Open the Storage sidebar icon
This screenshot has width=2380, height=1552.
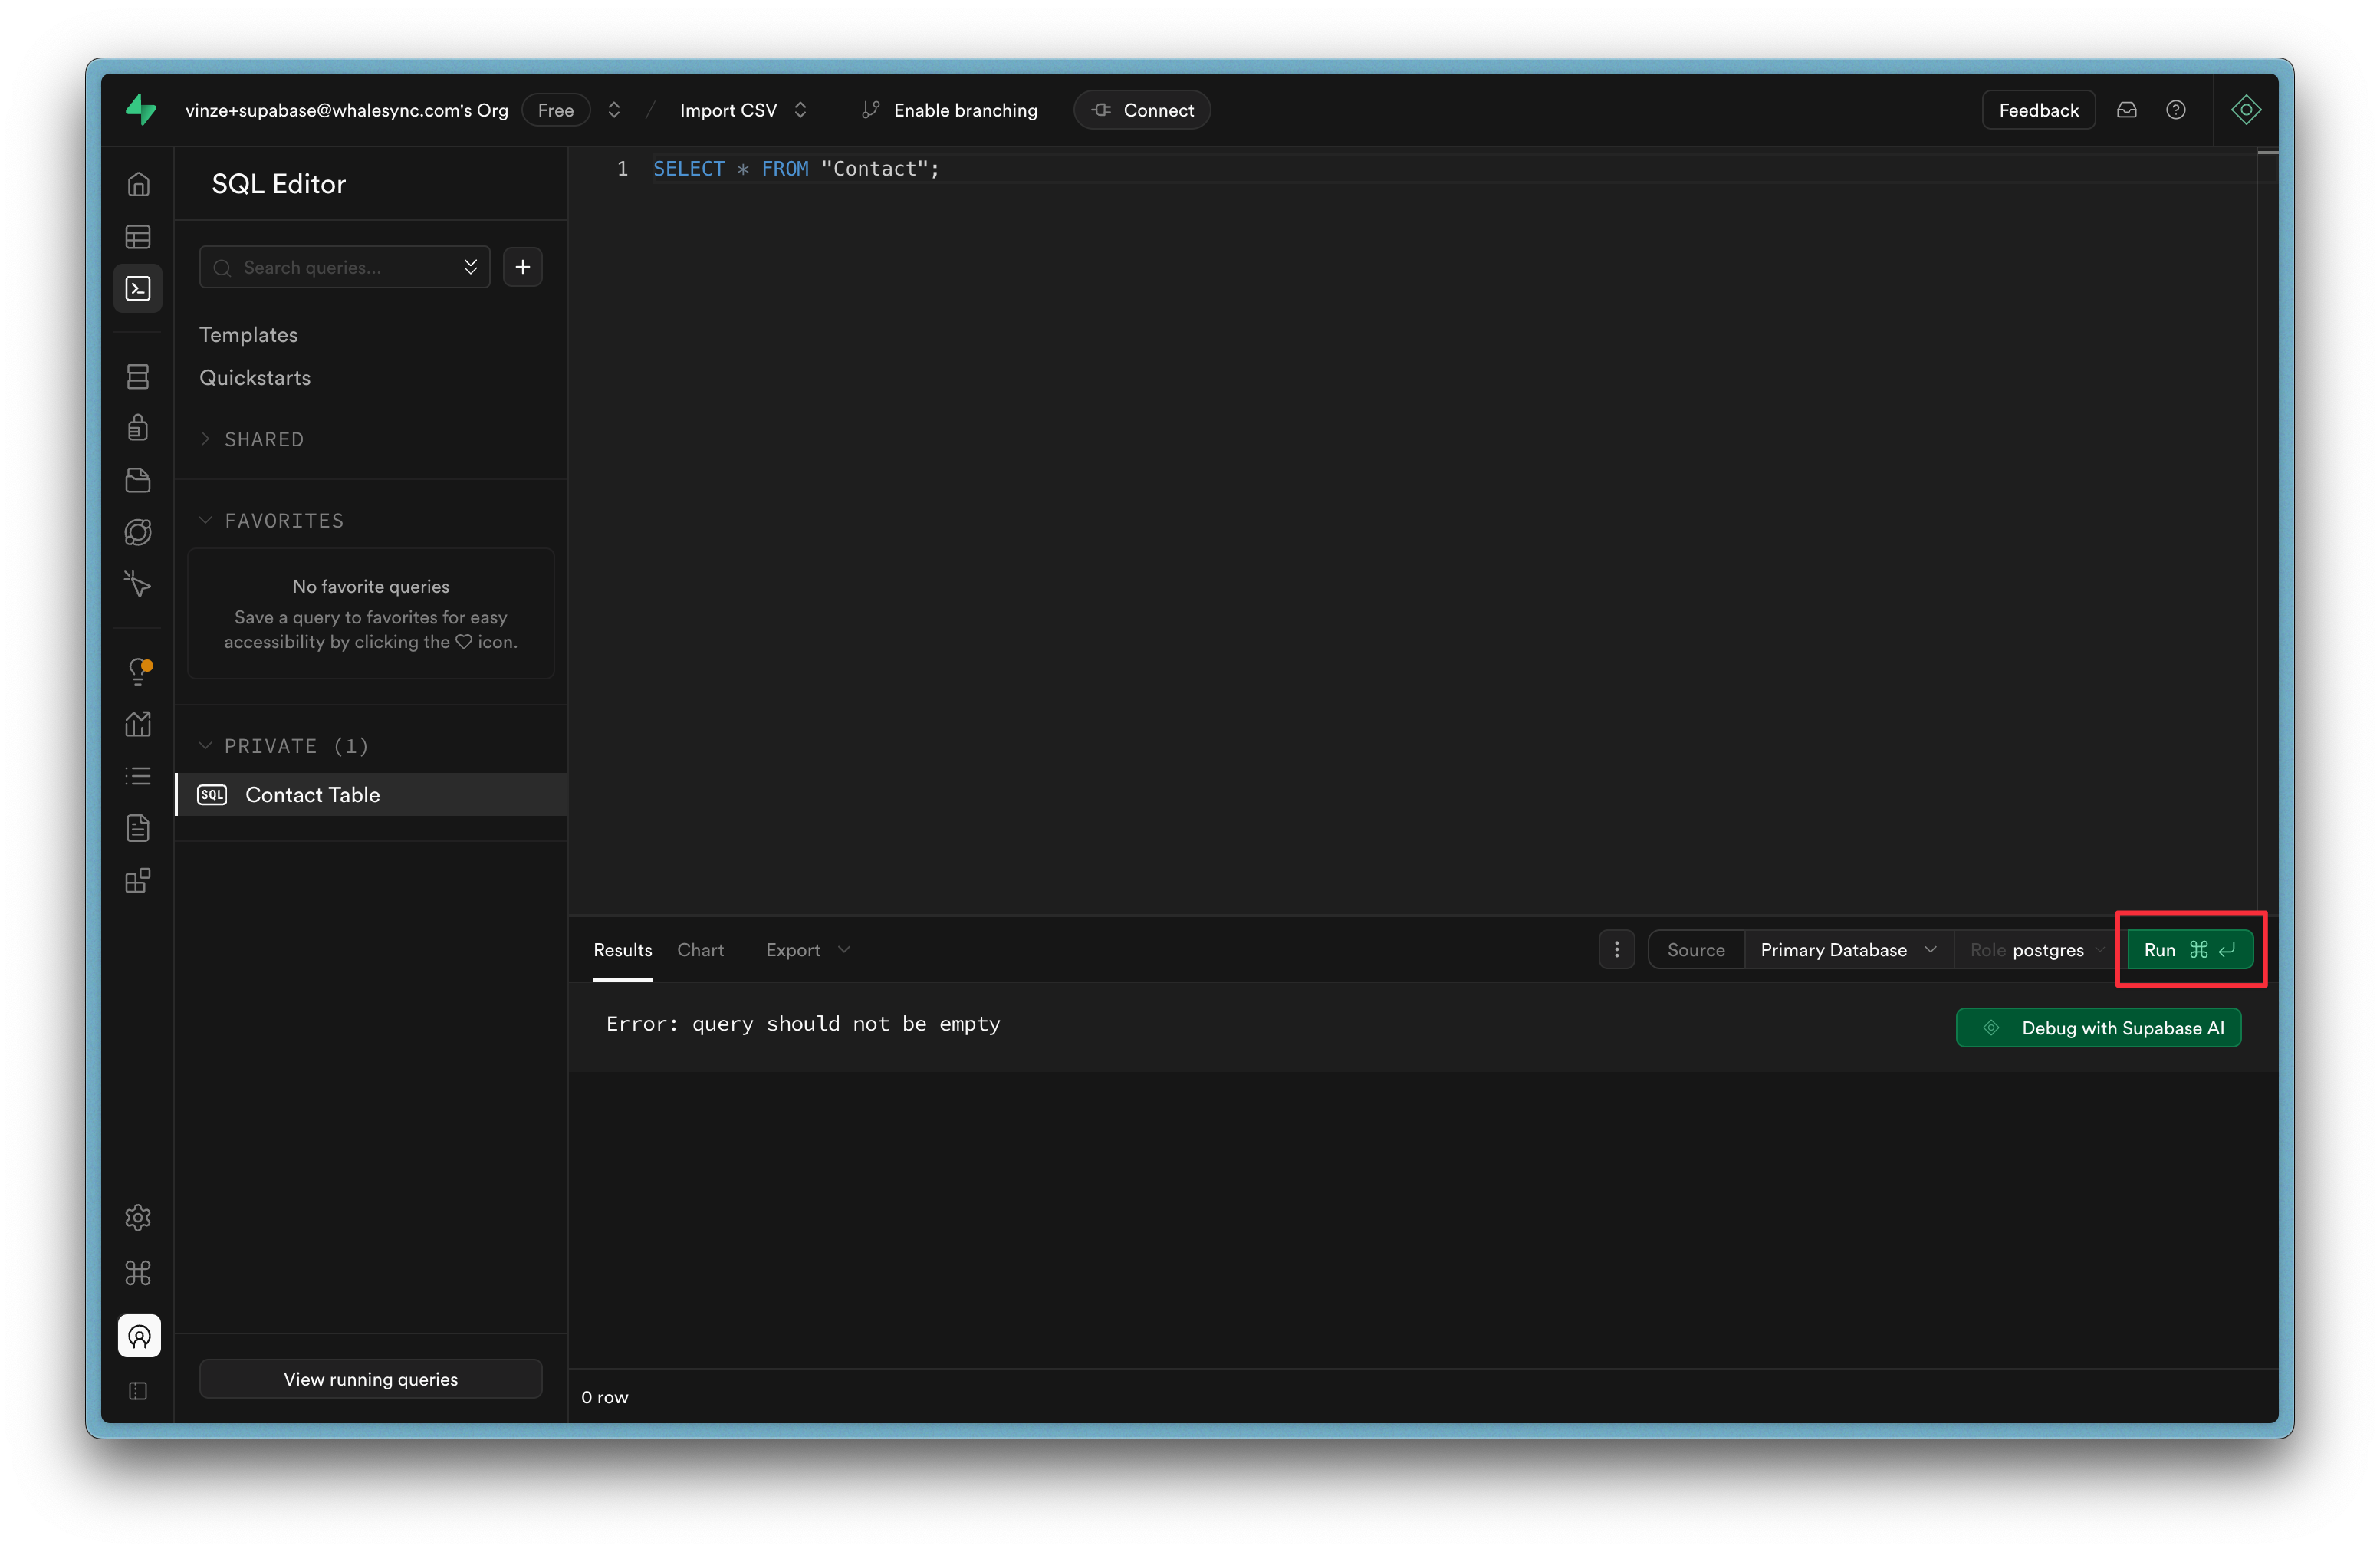click(138, 480)
